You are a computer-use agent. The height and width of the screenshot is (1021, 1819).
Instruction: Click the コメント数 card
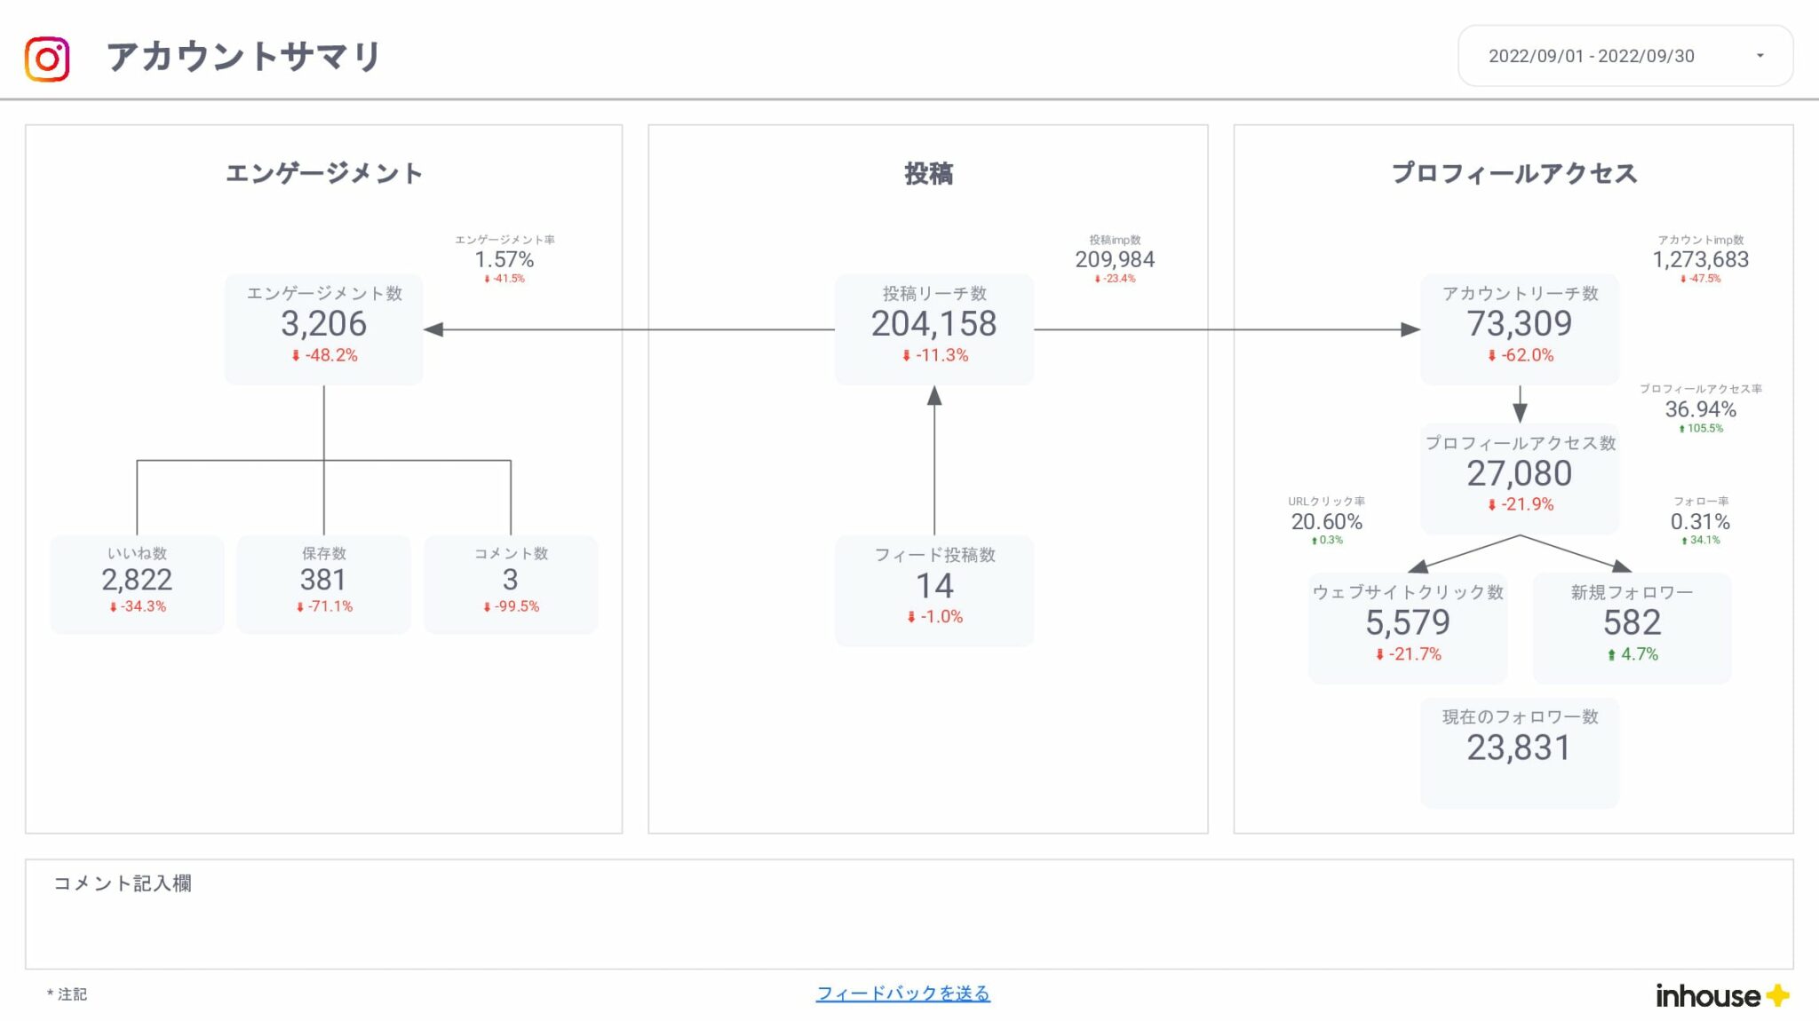(511, 583)
